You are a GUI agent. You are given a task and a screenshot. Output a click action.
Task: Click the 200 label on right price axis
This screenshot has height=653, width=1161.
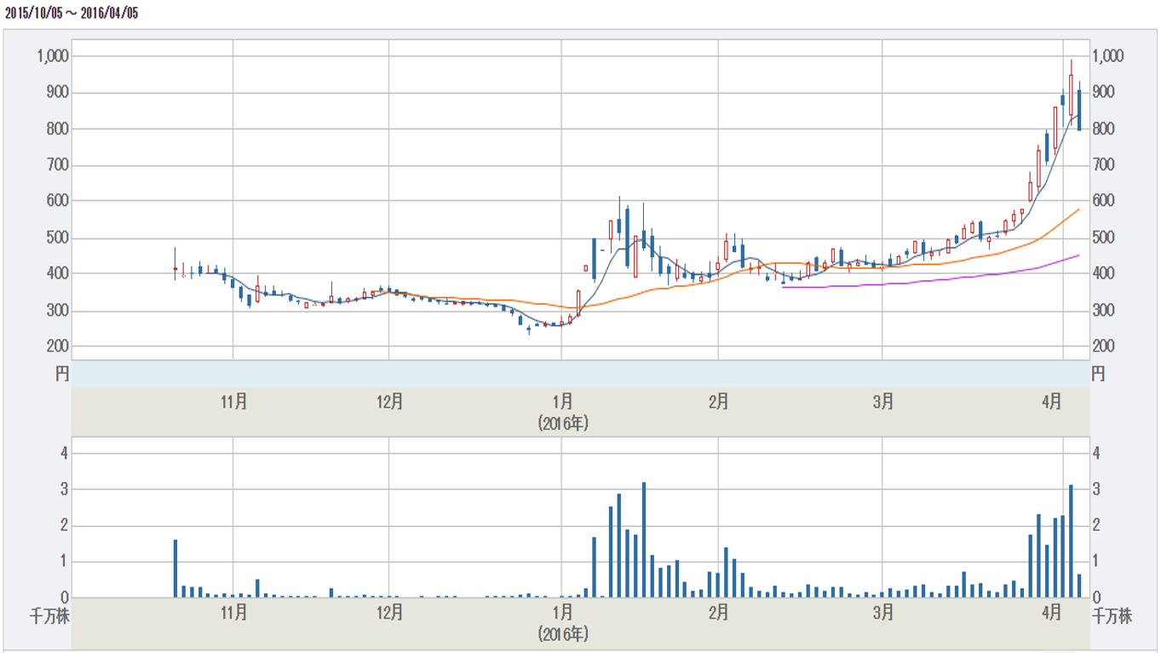[x=1105, y=346]
